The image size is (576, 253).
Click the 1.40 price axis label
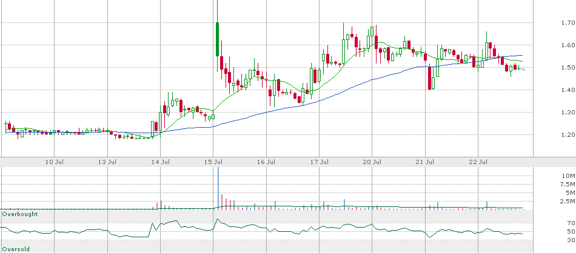point(569,90)
